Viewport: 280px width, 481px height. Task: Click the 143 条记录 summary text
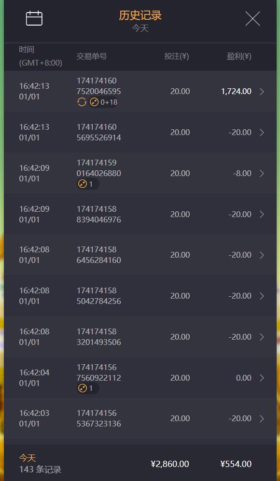[40, 469]
